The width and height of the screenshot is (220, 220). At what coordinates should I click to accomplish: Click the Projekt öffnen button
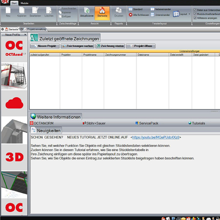click(x=141, y=46)
